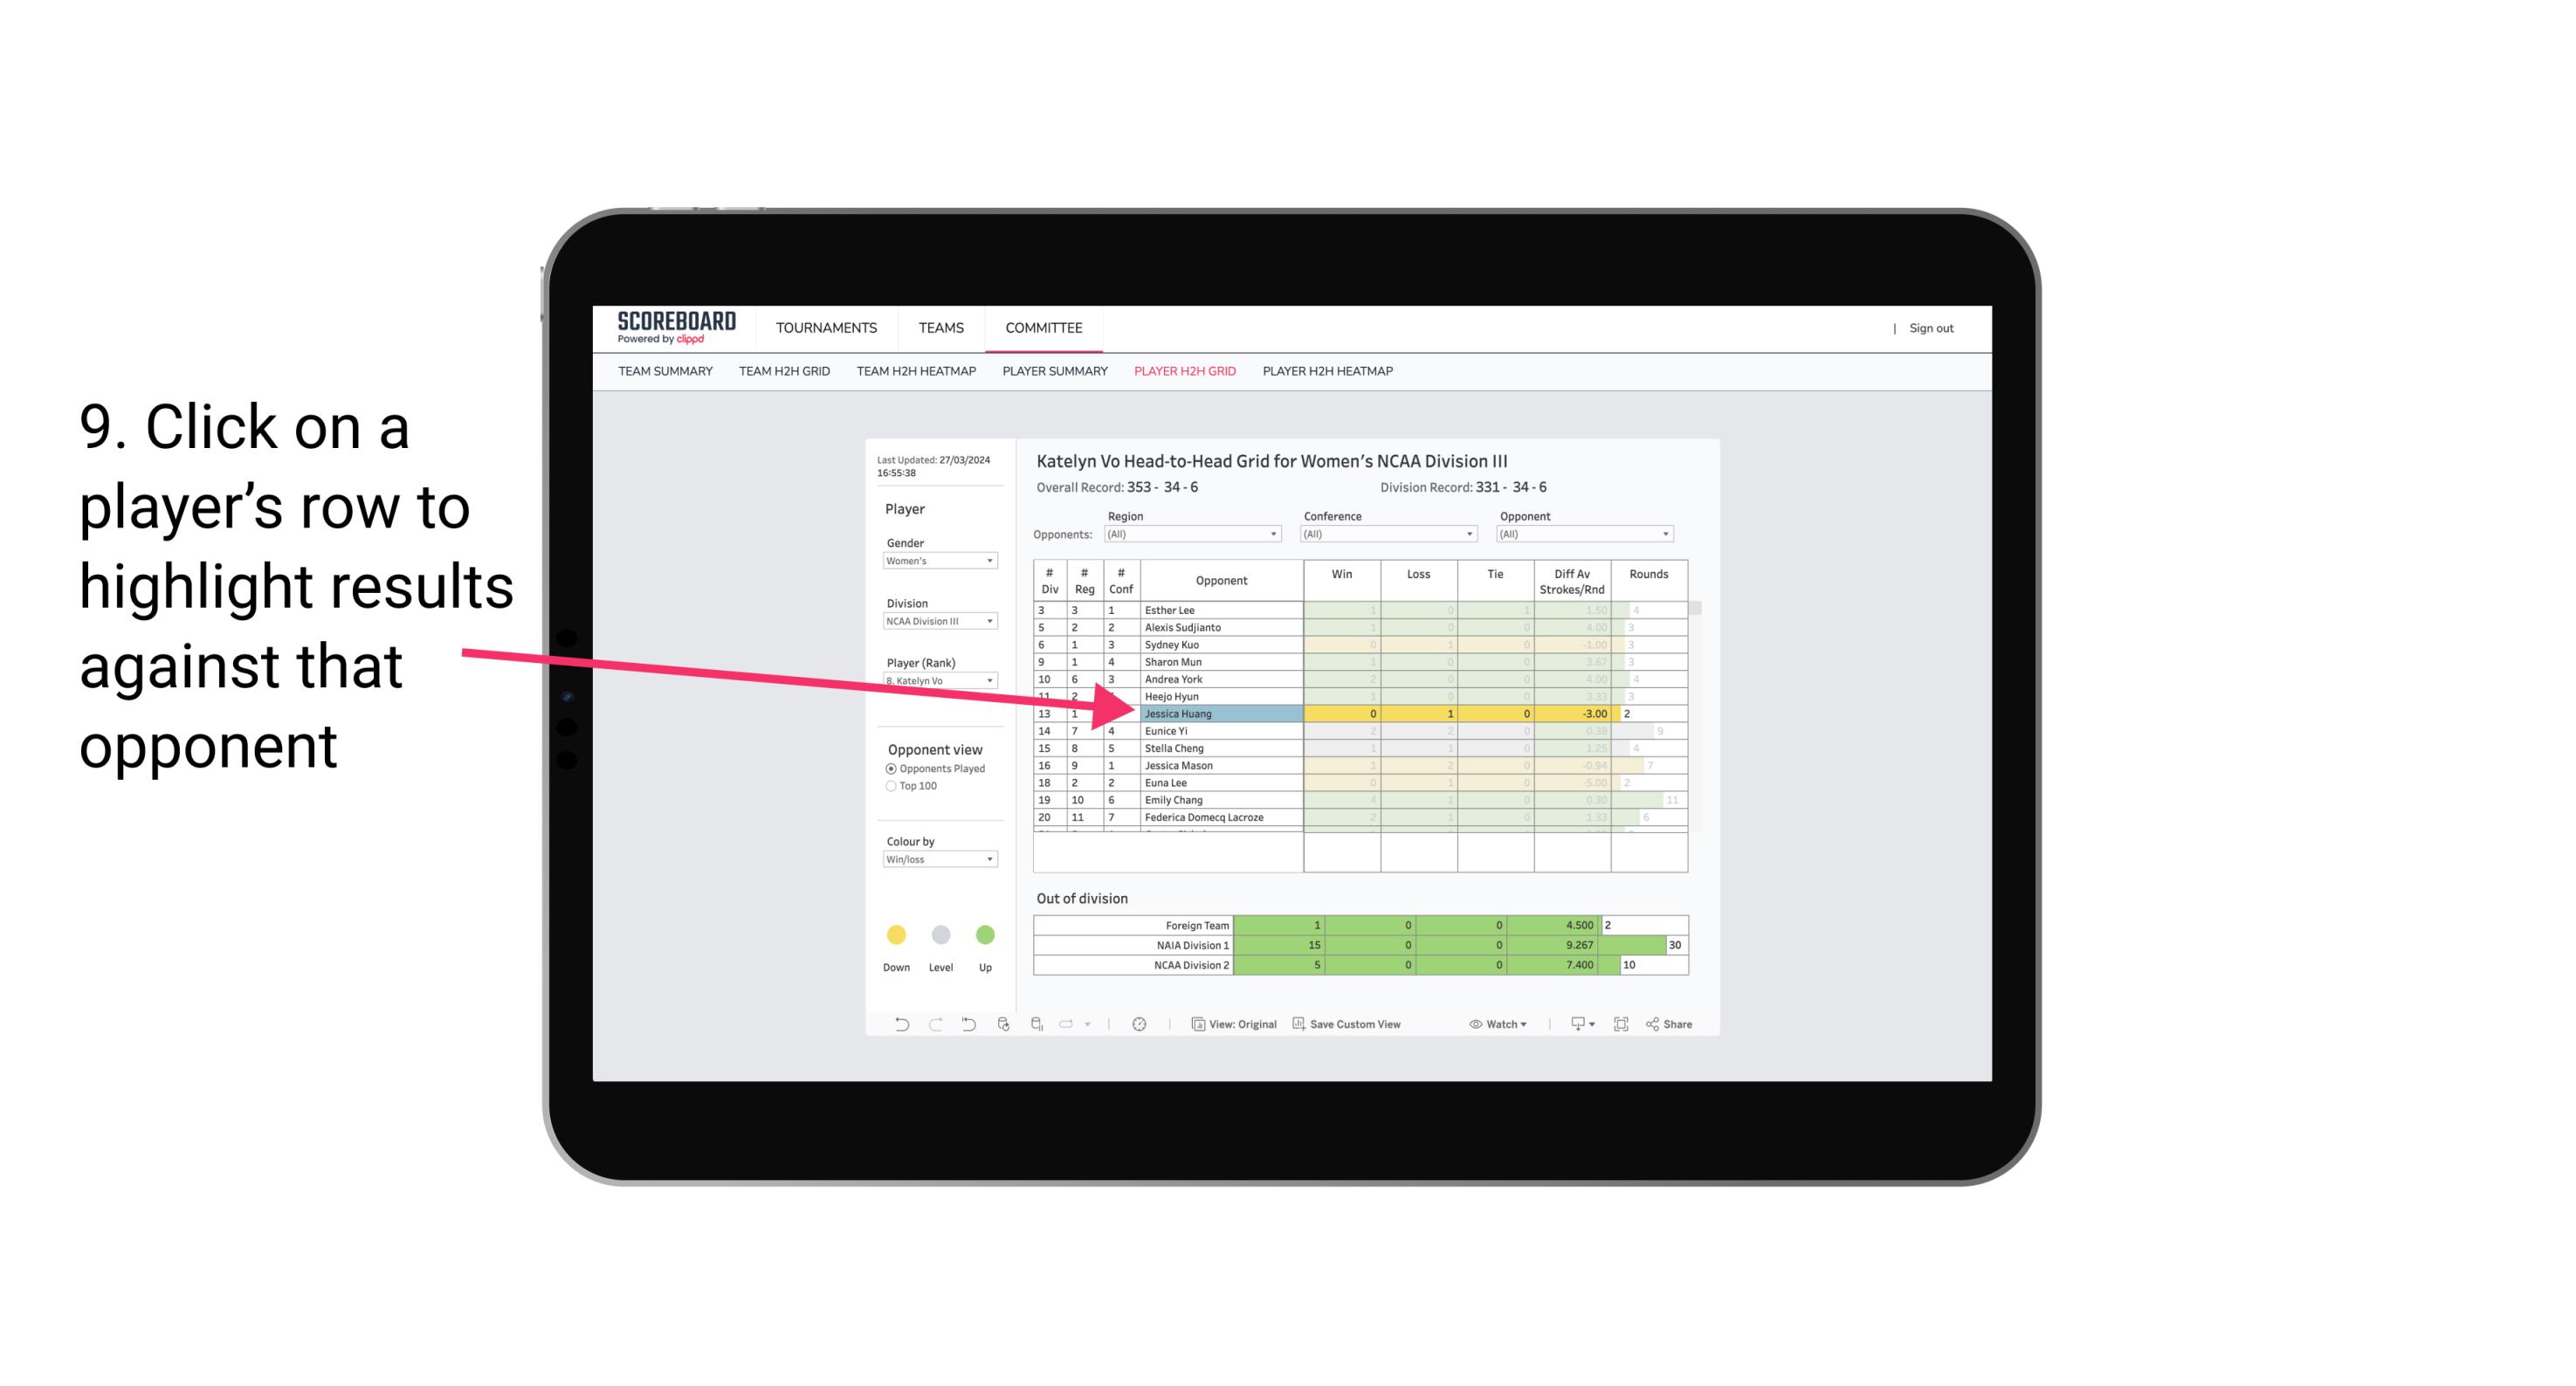
Task: Switch to Player Summary tab
Action: [x=1052, y=372]
